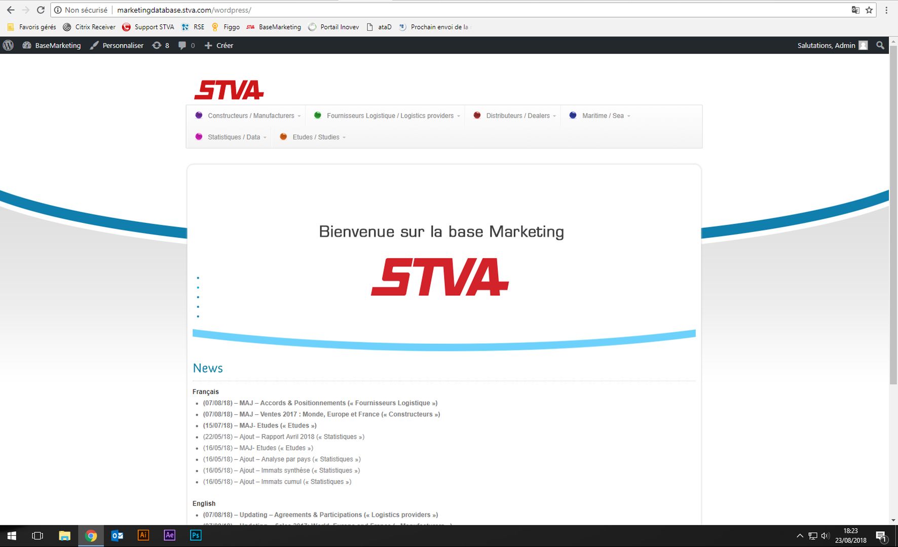This screenshot has width=898, height=547.
Task: Expand the Statistiques / Data dropdown
Action: pyautogui.click(x=233, y=137)
